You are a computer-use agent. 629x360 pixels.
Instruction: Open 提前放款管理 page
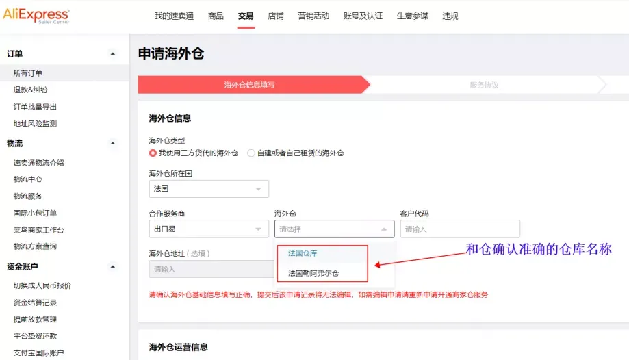point(35,319)
